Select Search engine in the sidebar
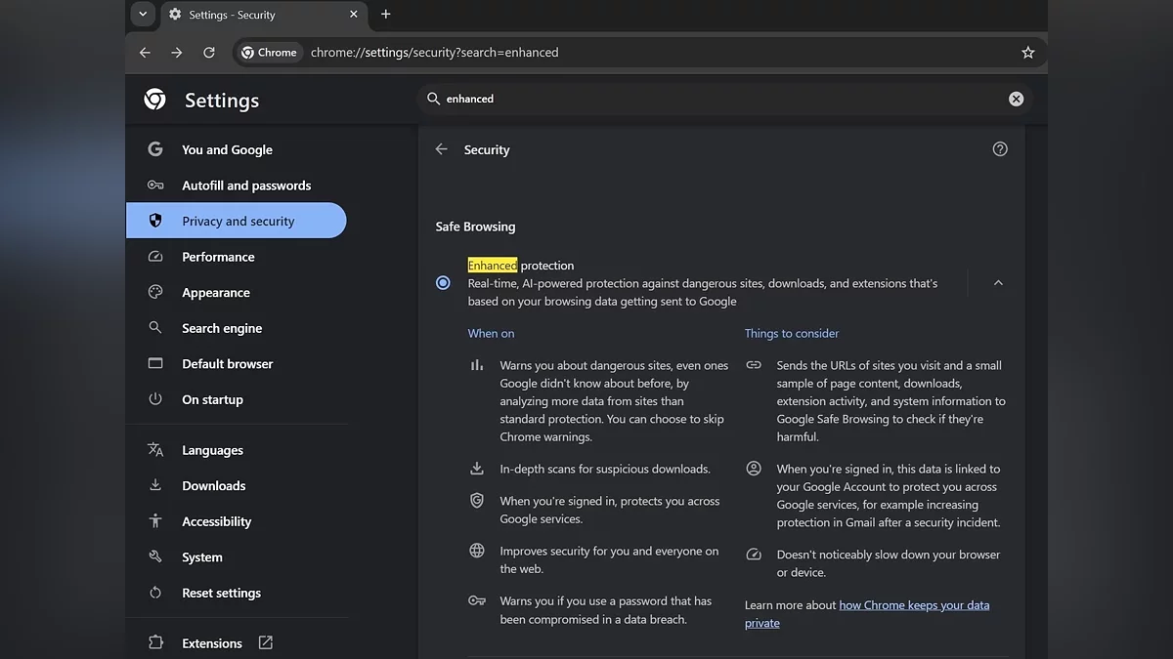The width and height of the screenshot is (1173, 659). click(x=222, y=328)
